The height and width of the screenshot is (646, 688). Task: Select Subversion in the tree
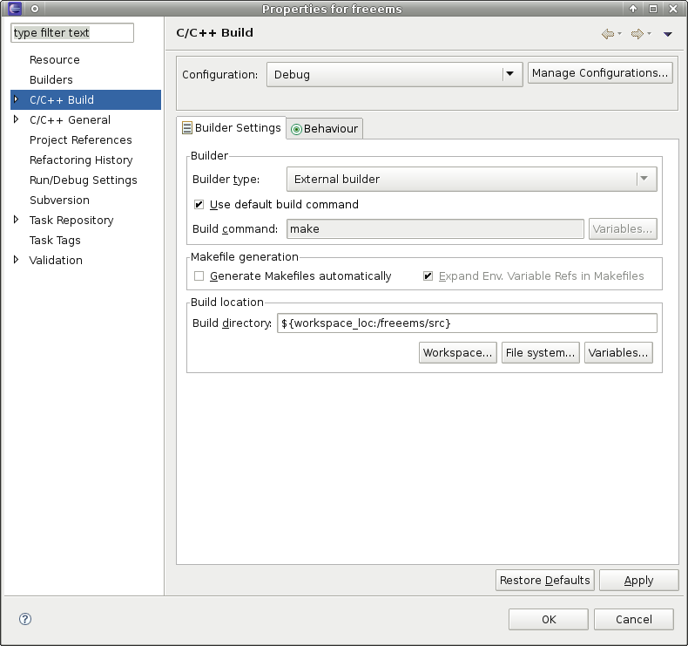60,200
